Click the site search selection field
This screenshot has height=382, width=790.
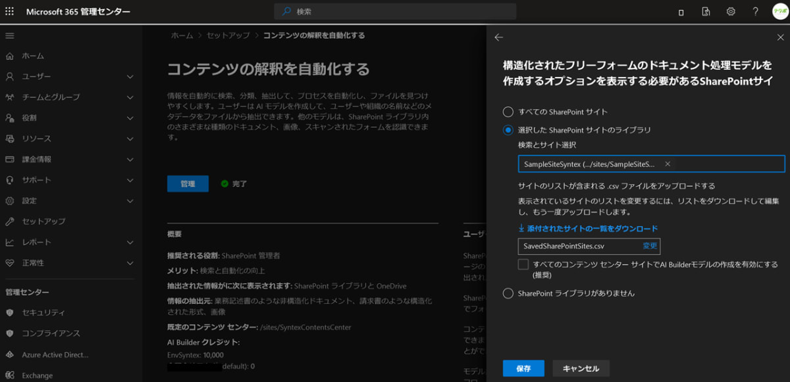point(652,164)
